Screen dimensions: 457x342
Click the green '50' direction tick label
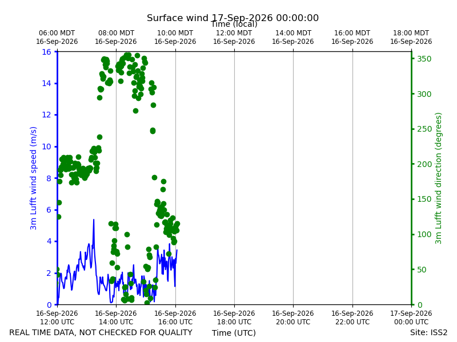[422, 270]
